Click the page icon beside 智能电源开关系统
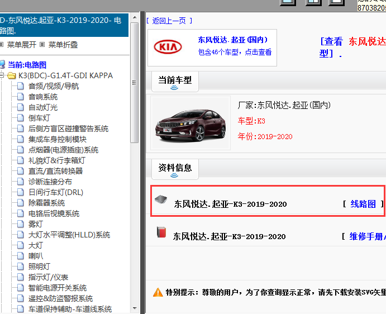386x314 pixels. tap(21, 288)
